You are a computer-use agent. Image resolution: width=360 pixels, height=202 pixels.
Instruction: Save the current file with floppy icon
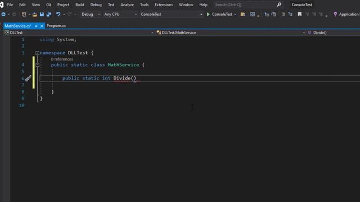(x=42, y=14)
